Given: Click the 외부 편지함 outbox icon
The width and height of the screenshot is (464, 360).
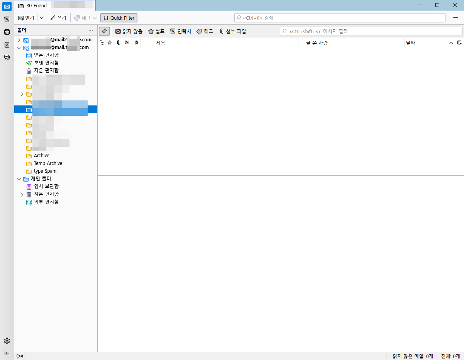Looking at the screenshot, I should click(29, 202).
